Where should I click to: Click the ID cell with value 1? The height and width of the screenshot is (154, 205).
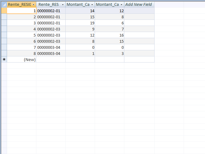pyautogui.click(x=21, y=11)
